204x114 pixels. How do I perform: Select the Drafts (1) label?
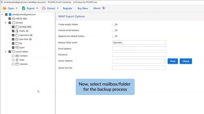(24, 31)
